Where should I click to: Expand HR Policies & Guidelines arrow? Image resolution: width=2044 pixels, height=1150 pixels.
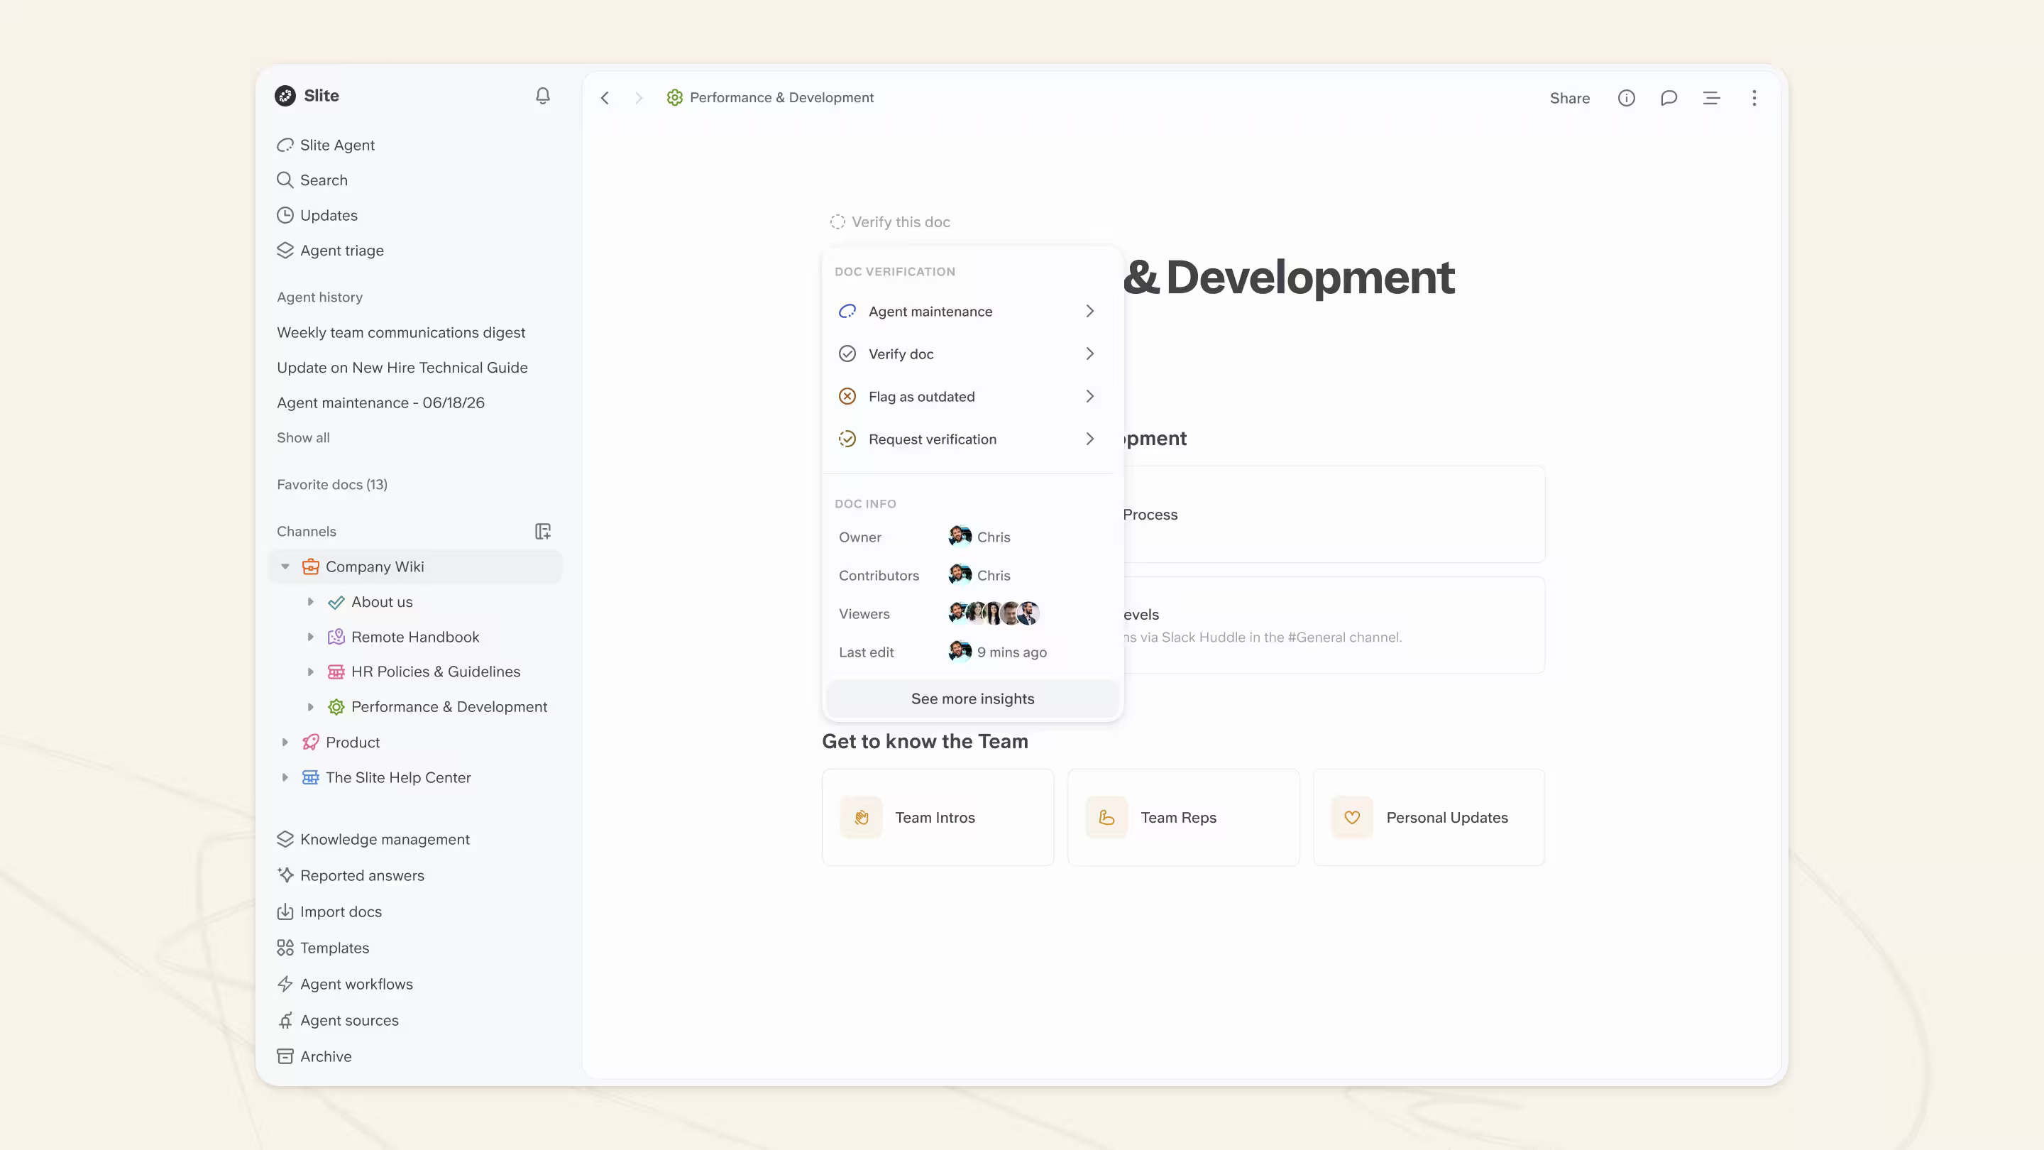[311, 672]
